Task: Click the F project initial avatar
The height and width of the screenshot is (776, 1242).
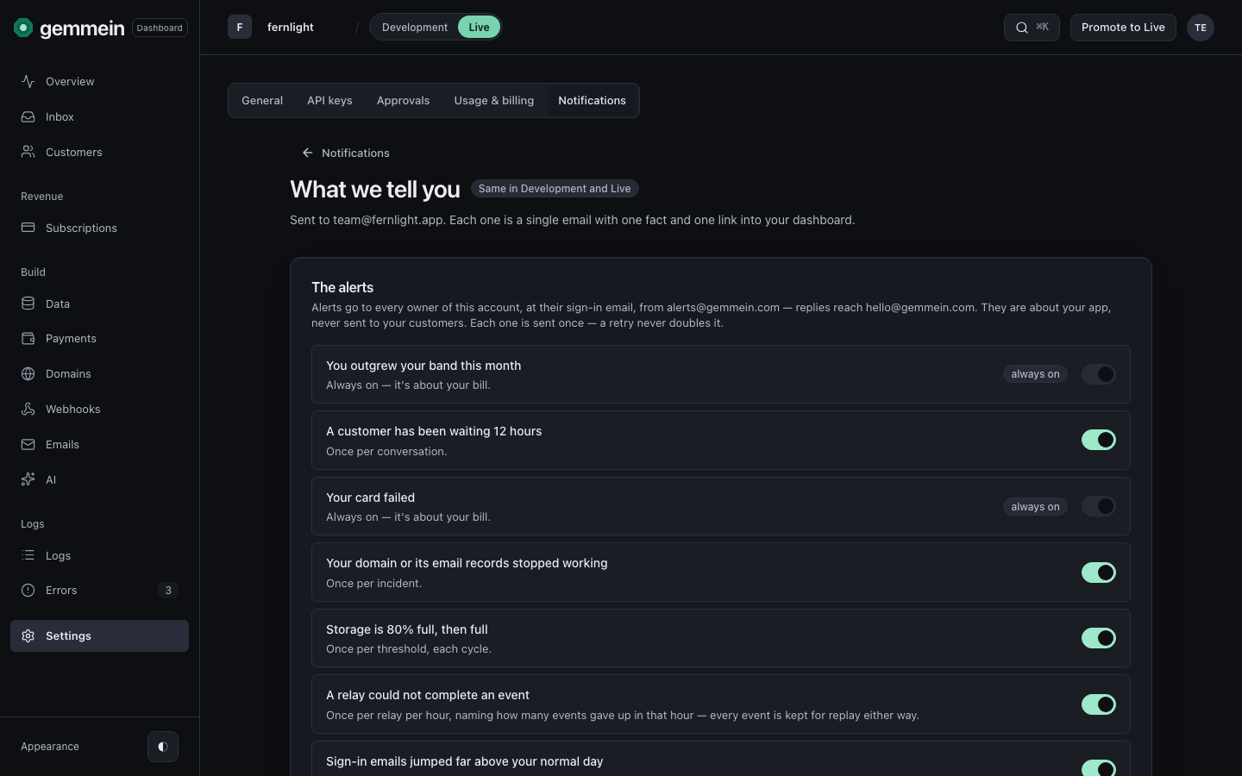Action: click(x=240, y=28)
